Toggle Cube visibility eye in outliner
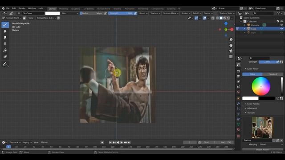The image size is (285, 160). pyautogui.click(x=281, y=28)
